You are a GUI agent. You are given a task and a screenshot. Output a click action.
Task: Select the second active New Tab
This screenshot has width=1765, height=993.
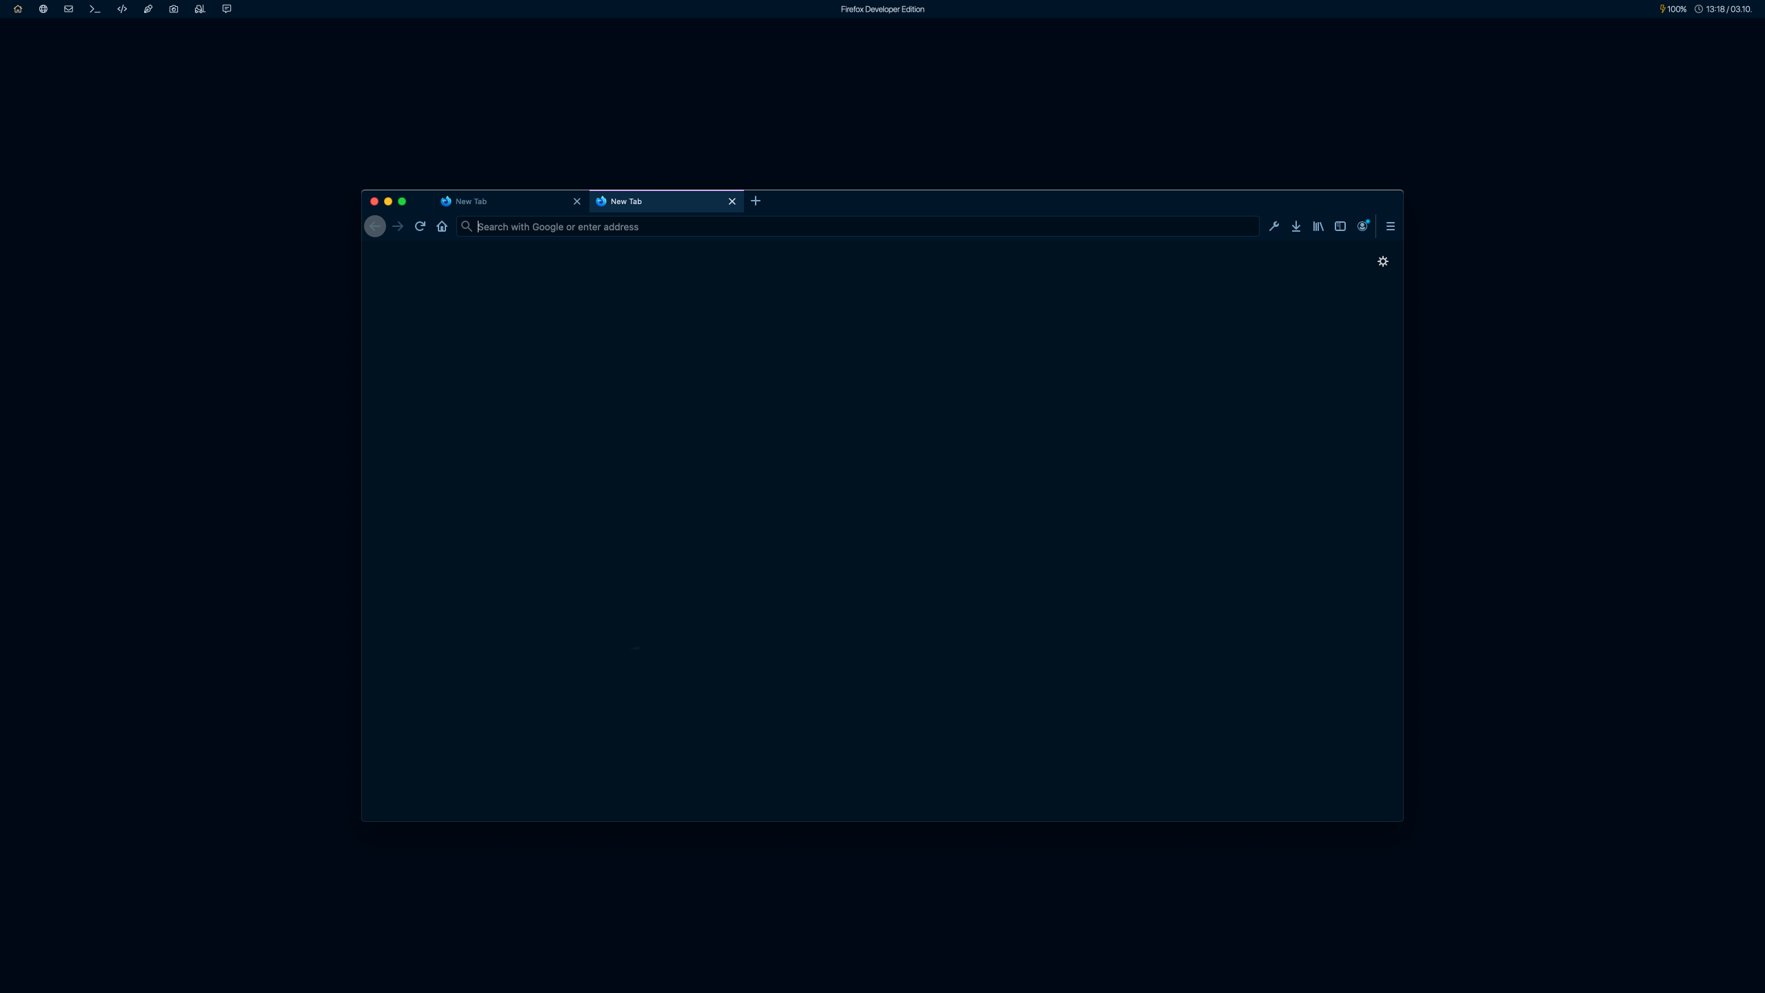click(658, 201)
